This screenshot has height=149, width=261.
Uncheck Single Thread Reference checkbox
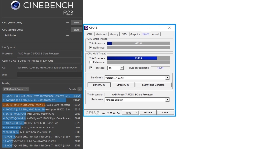pos(91,47)
